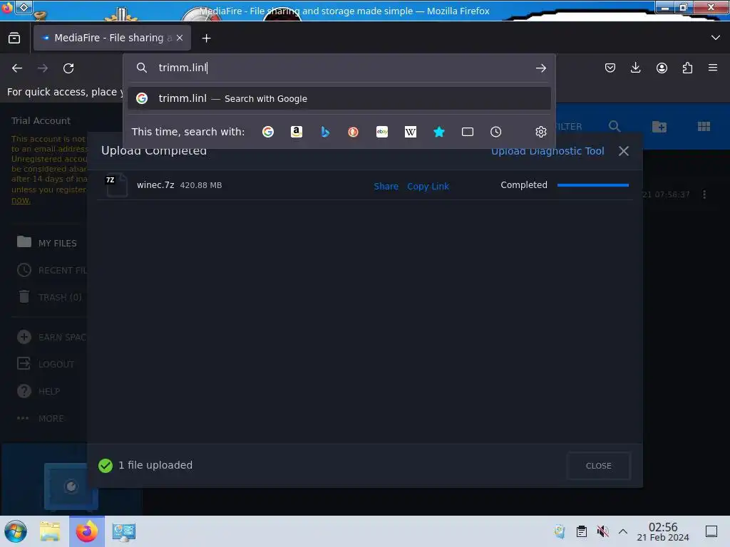
Task: Click the Firefox taskbar icon
Action: click(86, 531)
